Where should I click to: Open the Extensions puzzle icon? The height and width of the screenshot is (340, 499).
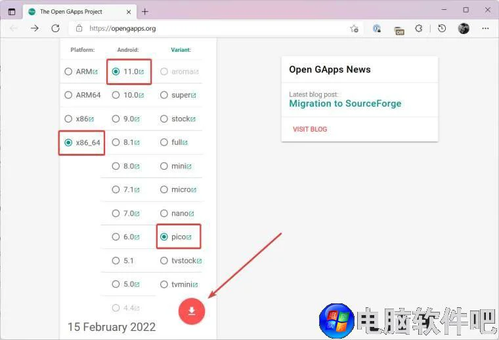(x=419, y=29)
